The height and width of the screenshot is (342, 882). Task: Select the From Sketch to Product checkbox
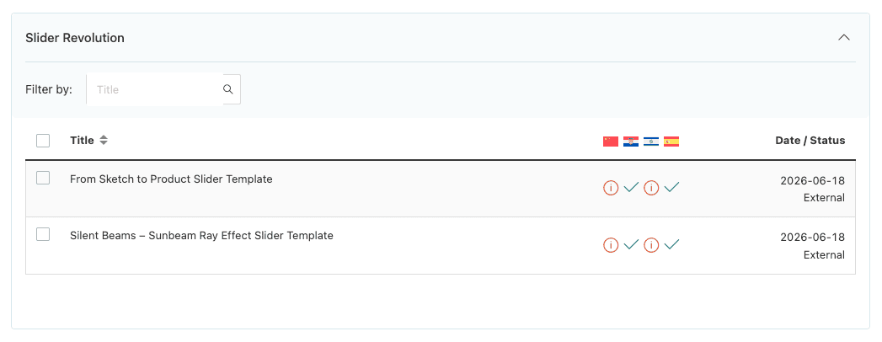(x=43, y=179)
